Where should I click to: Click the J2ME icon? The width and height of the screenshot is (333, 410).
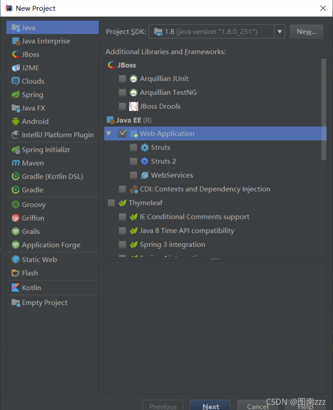click(16, 68)
